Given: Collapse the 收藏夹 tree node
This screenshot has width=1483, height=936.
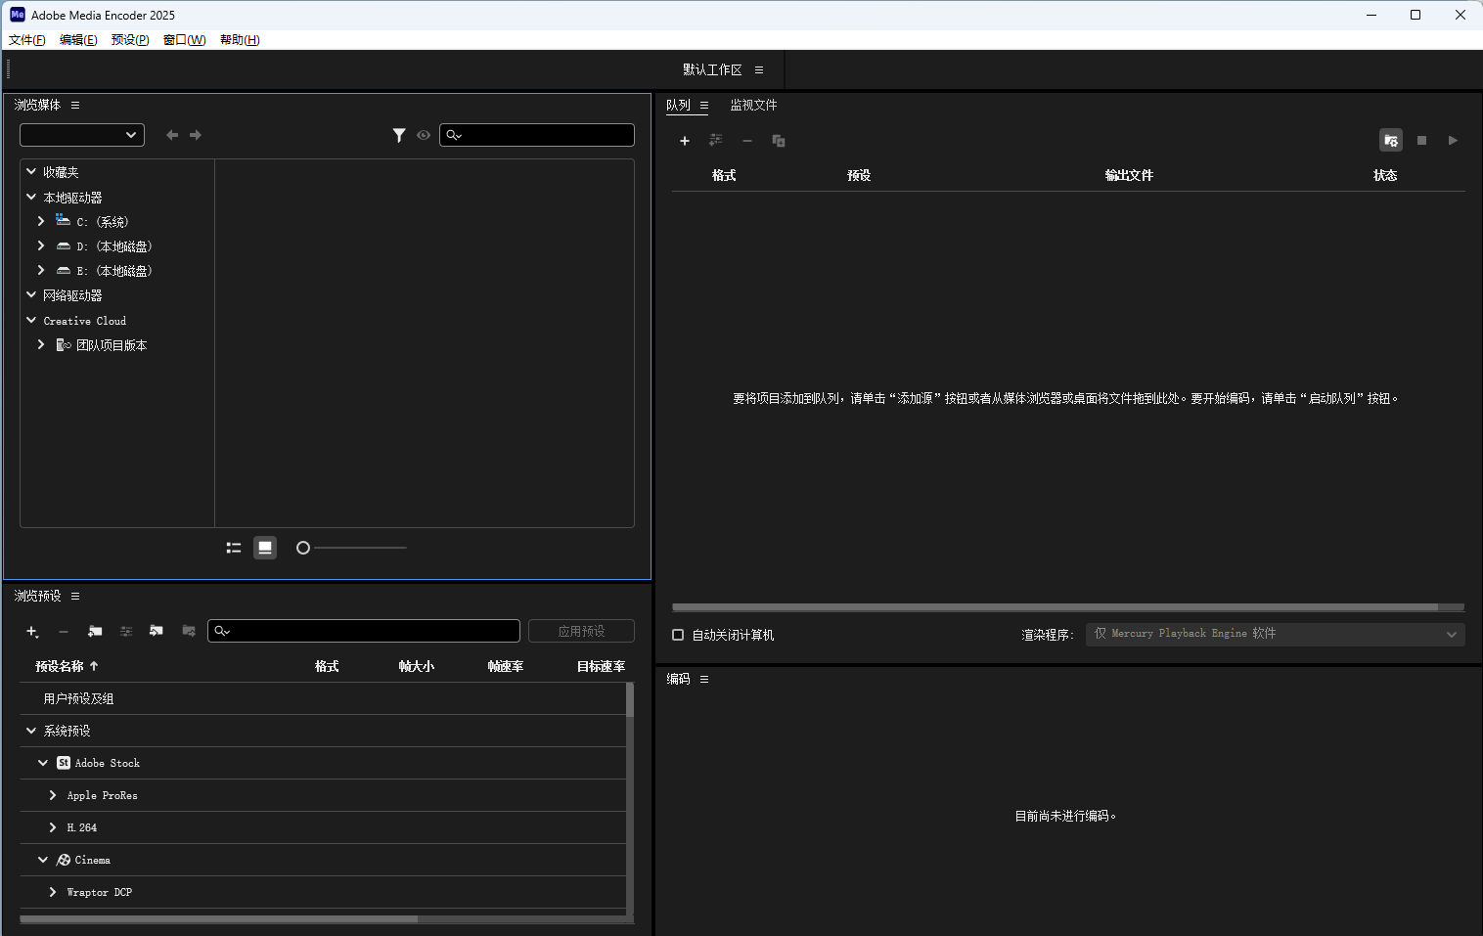Looking at the screenshot, I should tap(31, 171).
